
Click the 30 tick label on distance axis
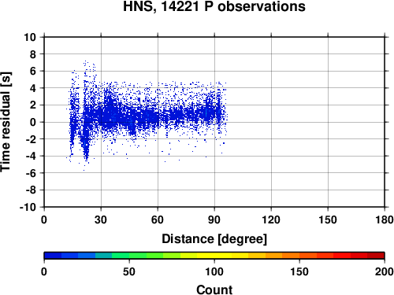point(101,219)
